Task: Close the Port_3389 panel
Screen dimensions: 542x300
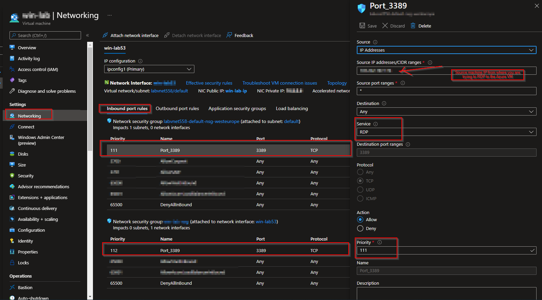Action: 537,6
